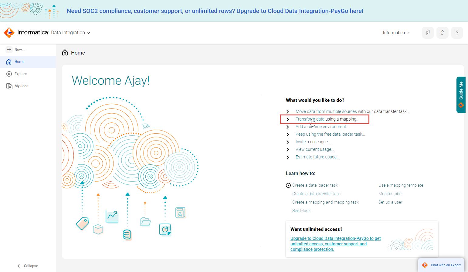Click the Home house icon in sidebar

tap(9, 62)
